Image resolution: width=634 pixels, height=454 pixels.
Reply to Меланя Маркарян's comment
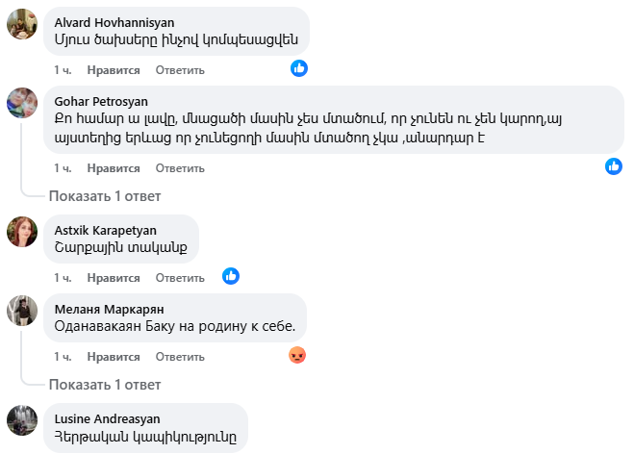(180, 357)
